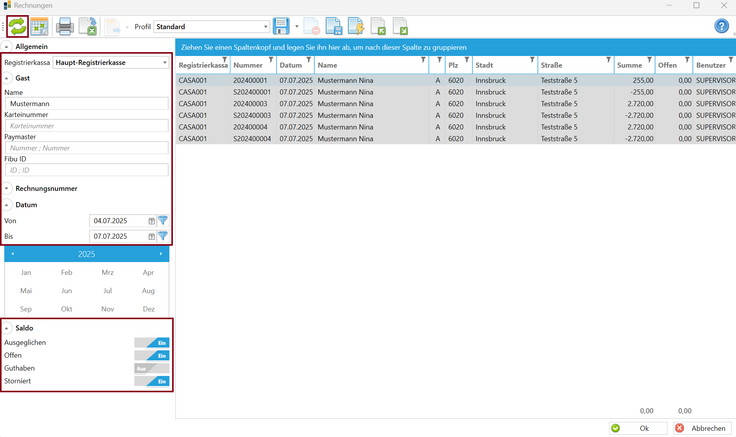Screen dimensions: 736x437
Task: Open filter on the Offen column
Action: click(x=687, y=59)
